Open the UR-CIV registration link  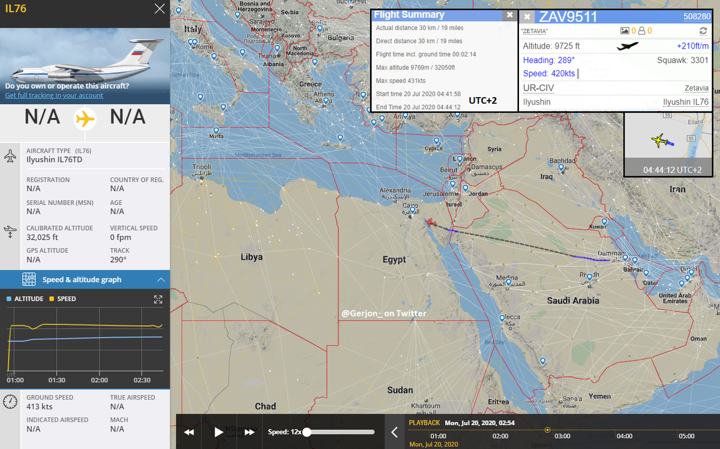tap(538, 88)
